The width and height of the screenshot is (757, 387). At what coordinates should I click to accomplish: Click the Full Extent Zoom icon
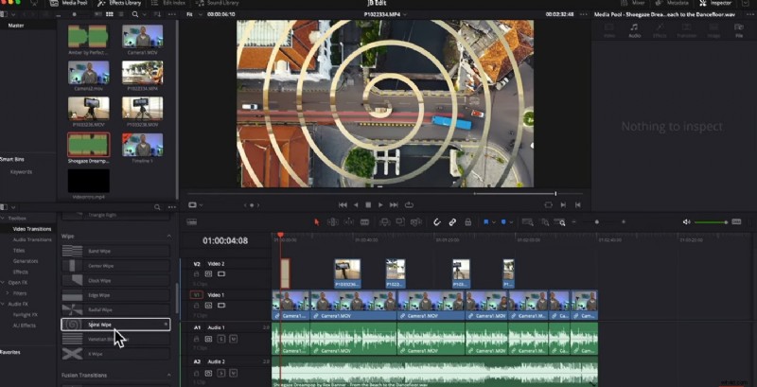528,222
